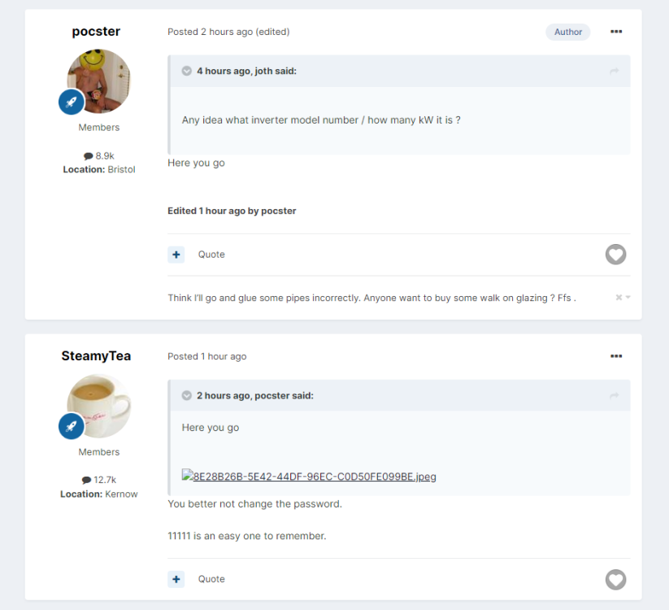The image size is (669, 610).
Task: Like SteamyTea's post with heart icon
Action: (x=615, y=580)
